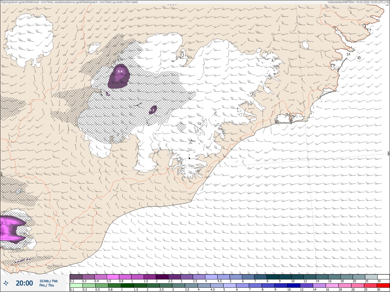Select the pale green 0.1 swatch, lower legend
Image resolution: width=390 pixels, height=292 pixels.
[x=76, y=285]
